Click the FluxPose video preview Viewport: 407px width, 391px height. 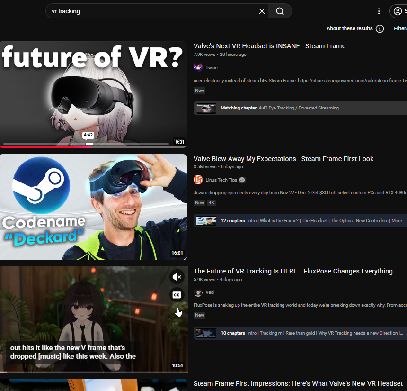[x=93, y=319]
